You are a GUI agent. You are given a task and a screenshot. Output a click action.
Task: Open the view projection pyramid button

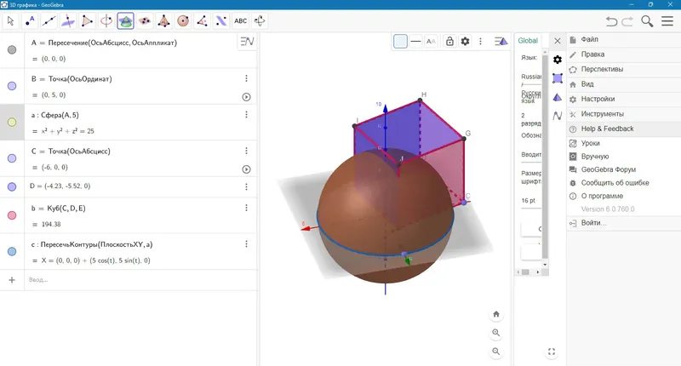501,41
